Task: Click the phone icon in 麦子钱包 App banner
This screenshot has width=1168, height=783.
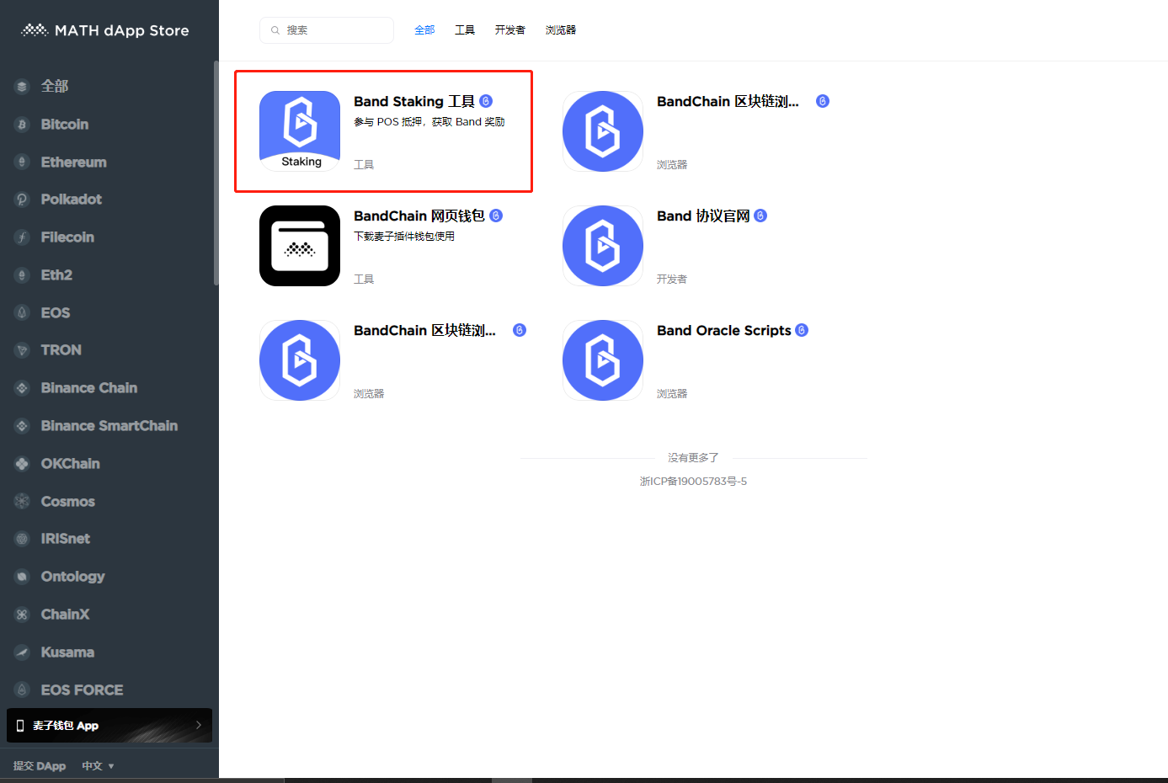Action: coord(20,726)
